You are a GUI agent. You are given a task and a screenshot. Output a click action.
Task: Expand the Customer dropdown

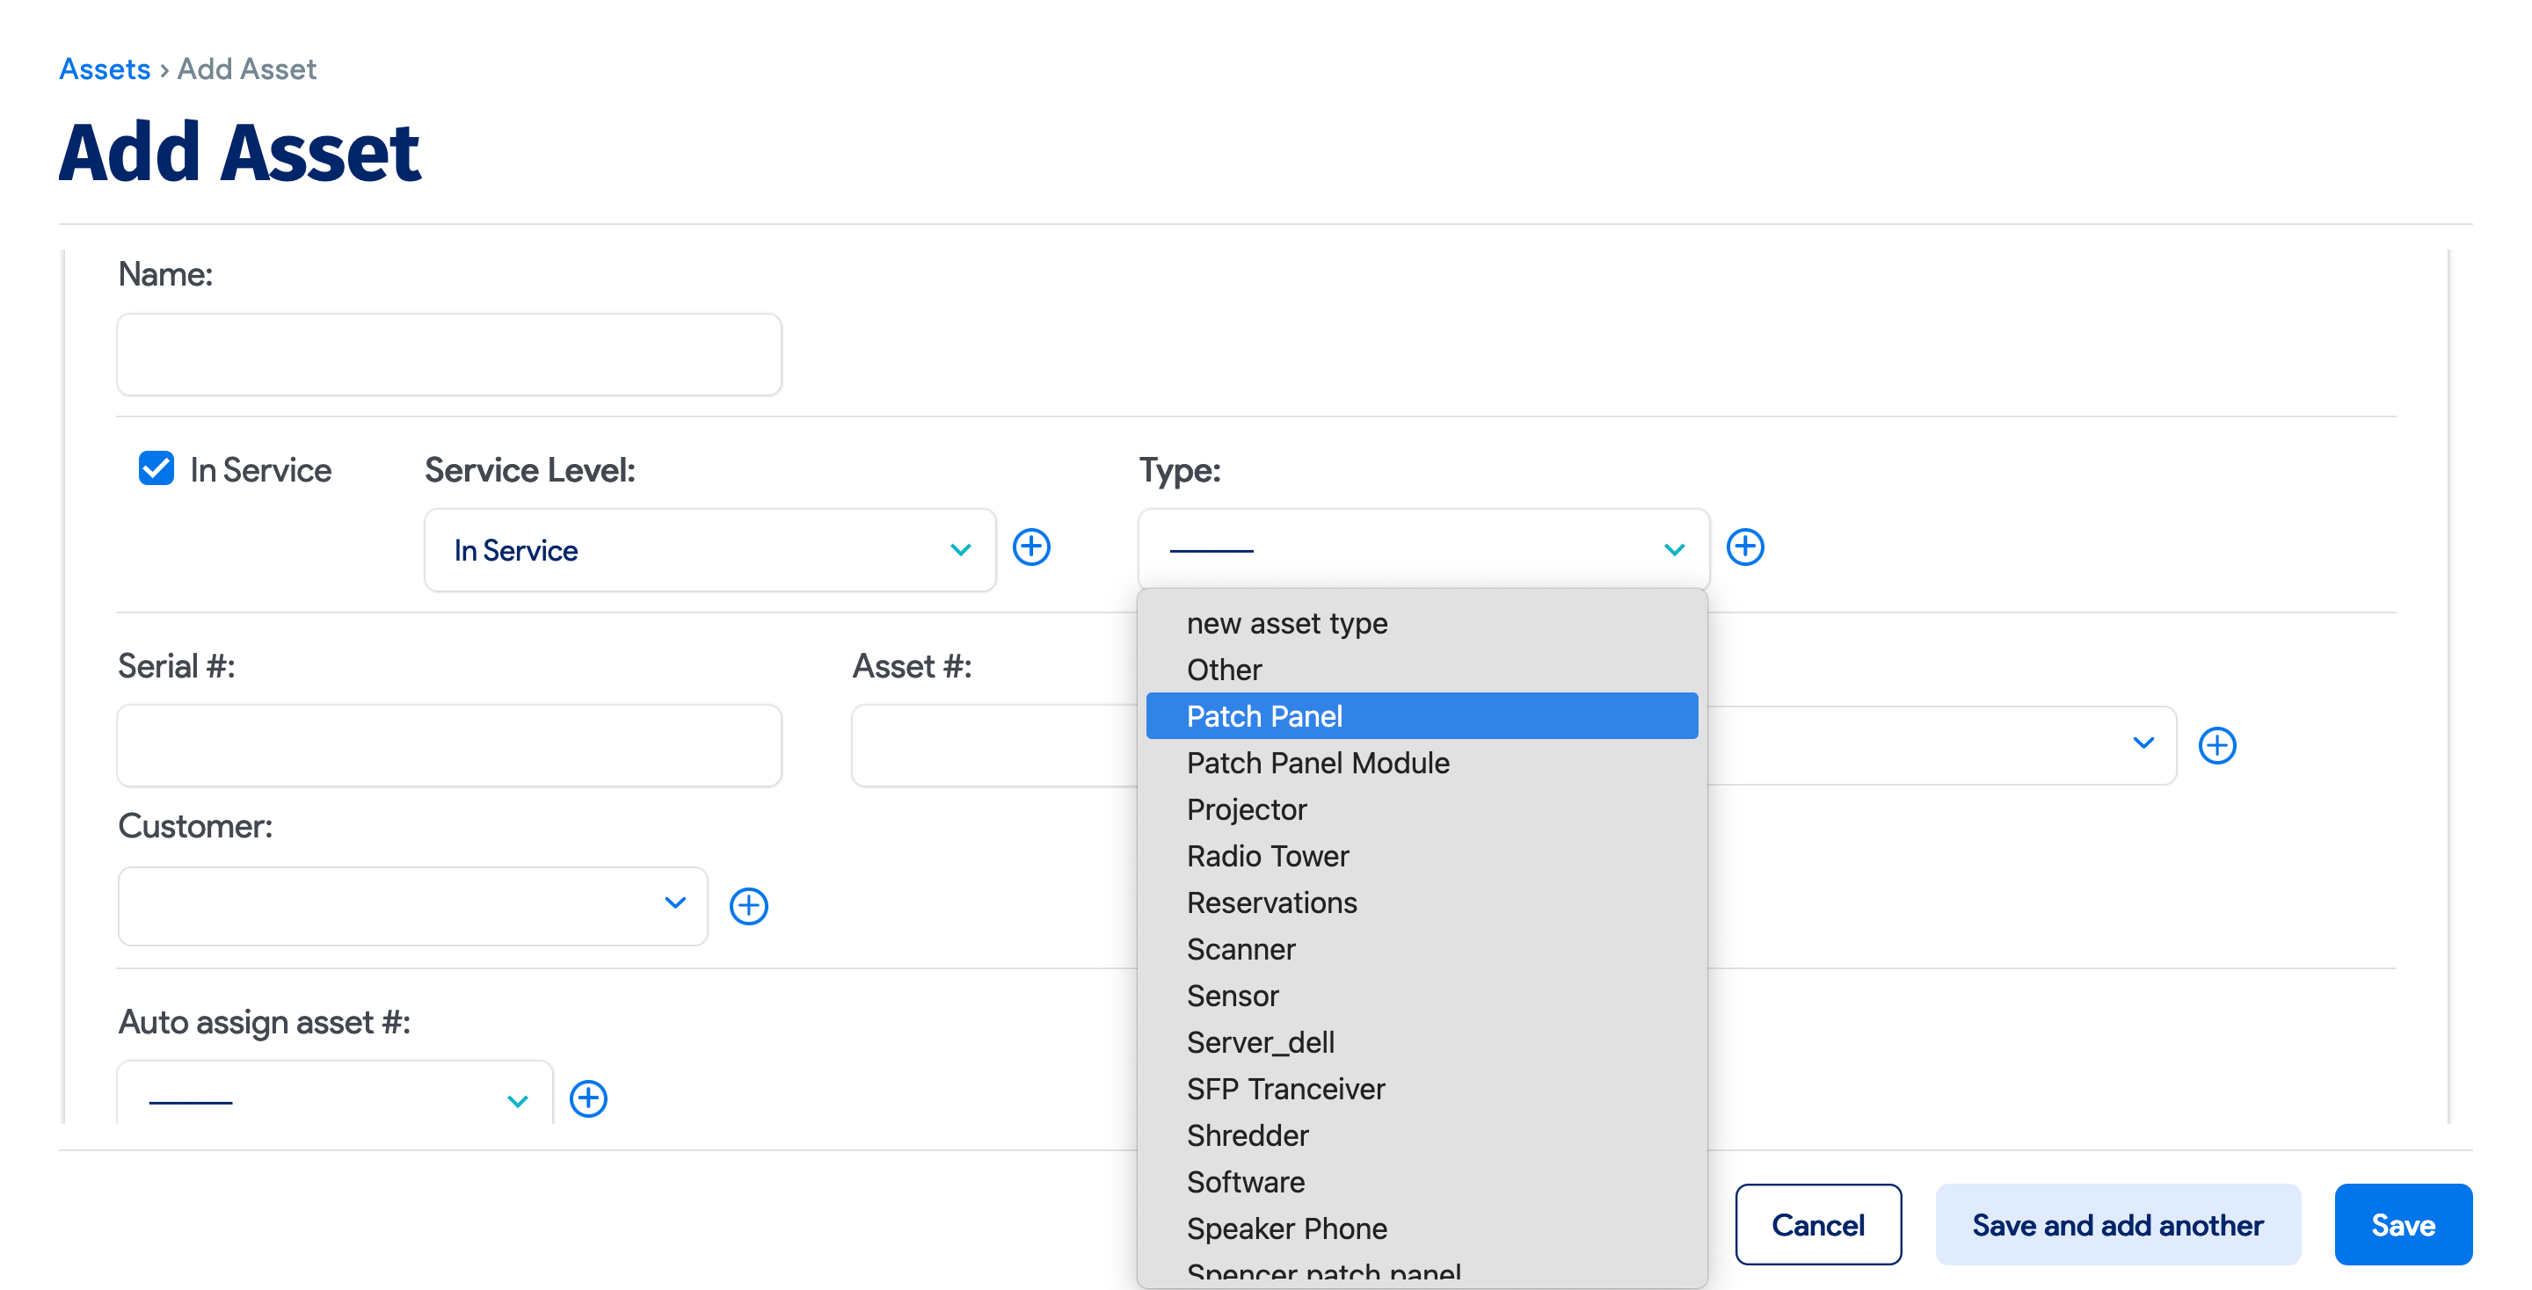[411, 906]
